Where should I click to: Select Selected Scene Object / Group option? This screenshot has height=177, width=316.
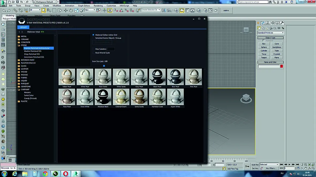click(x=107, y=38)
